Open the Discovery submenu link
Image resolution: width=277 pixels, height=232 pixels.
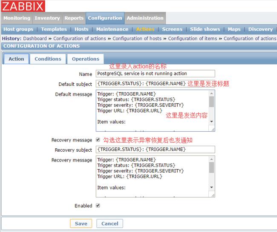point(260,29)
